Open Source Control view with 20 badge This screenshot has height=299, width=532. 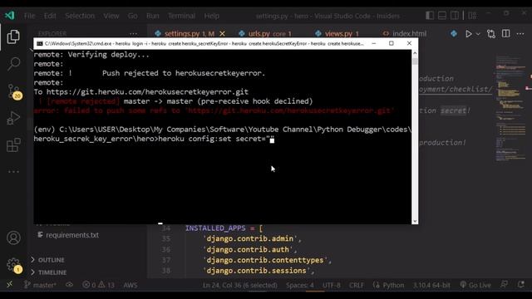pyautogui.click(x=14, y=91)
